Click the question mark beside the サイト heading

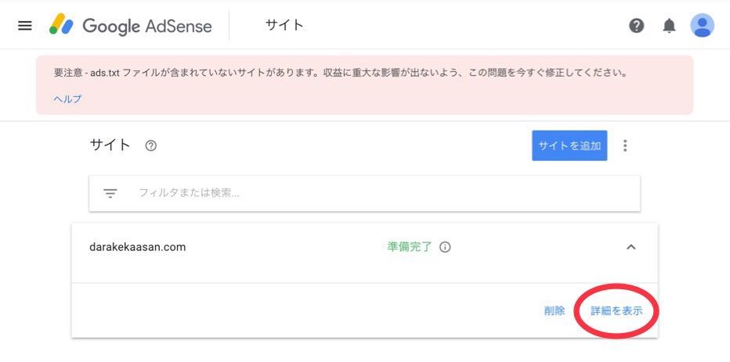151,145
